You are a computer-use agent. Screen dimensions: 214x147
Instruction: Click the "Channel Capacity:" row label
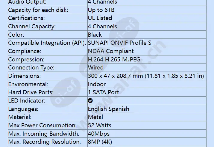tap(32, 26)
